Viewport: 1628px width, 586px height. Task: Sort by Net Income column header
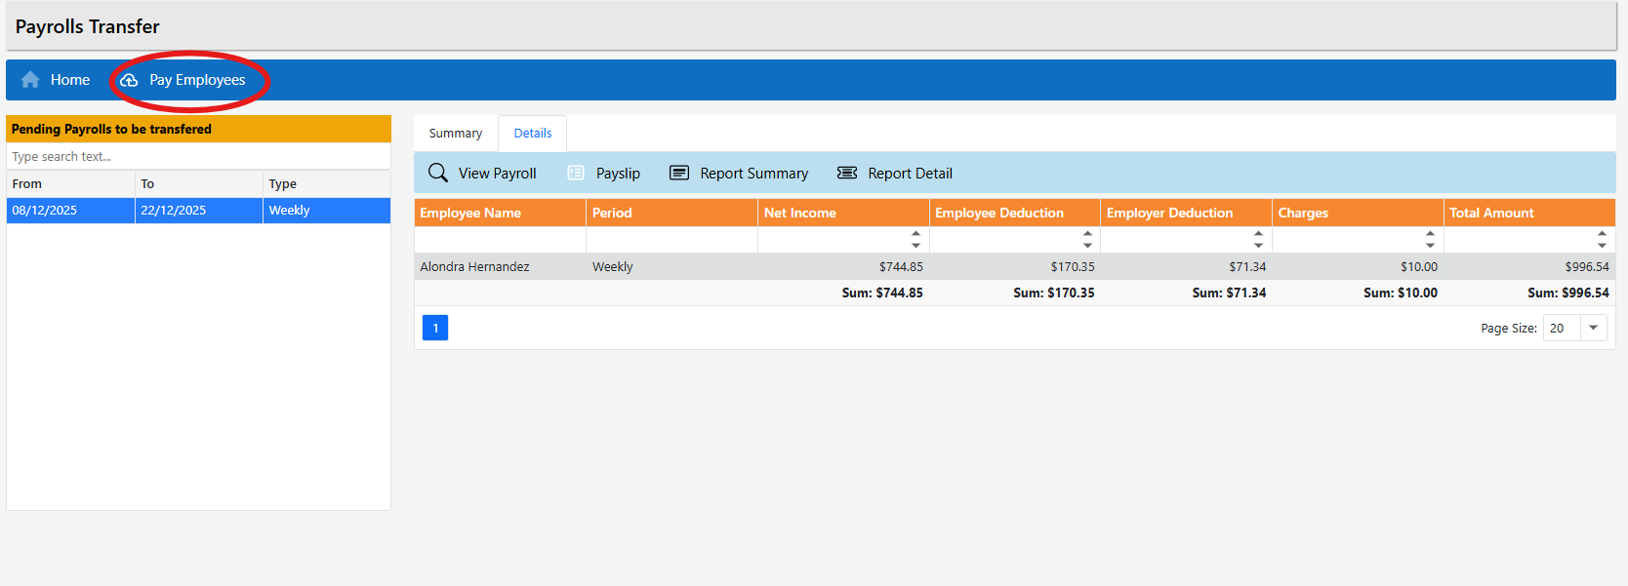point(843,213)
